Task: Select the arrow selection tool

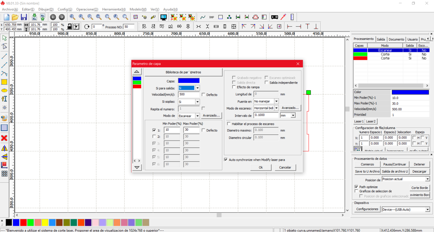Action: (x=4, y=38)
